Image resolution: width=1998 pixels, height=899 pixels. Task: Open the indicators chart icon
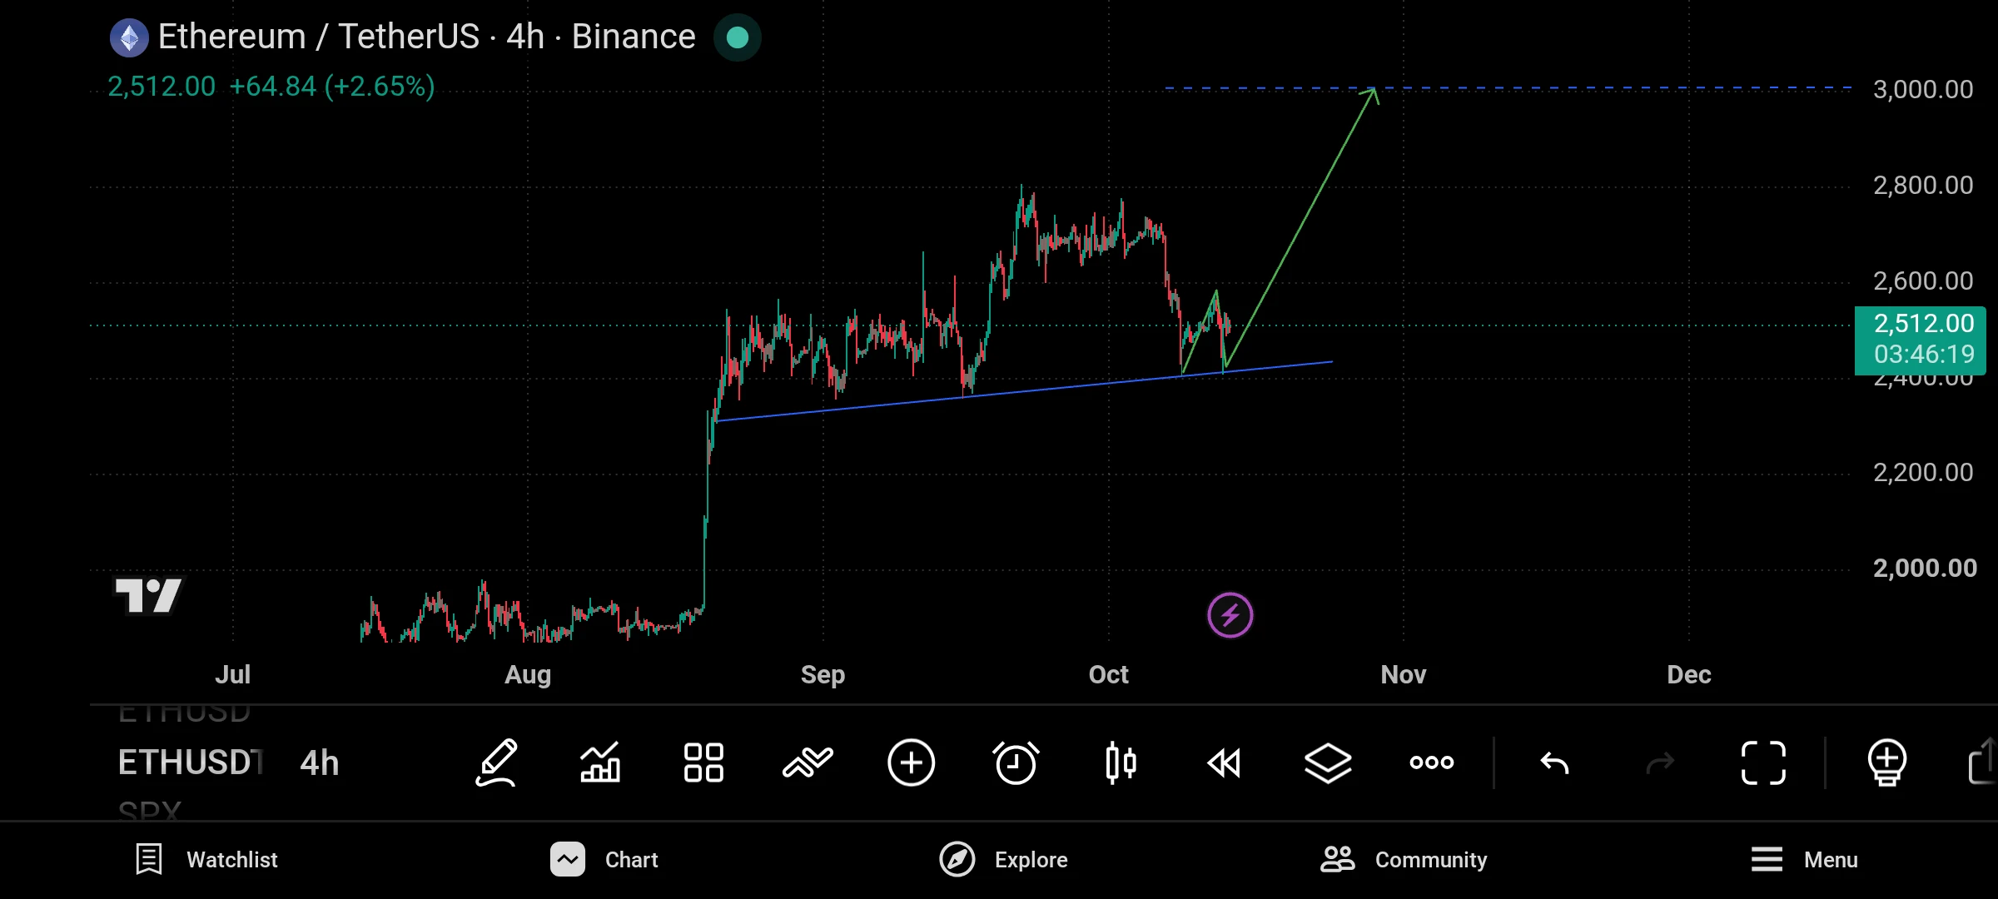(600, 762)
